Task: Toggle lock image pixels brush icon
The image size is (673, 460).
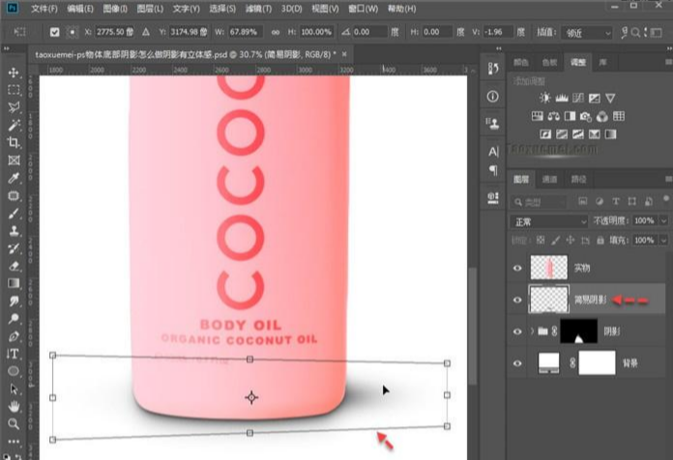Action: click(x=555, y=241)
